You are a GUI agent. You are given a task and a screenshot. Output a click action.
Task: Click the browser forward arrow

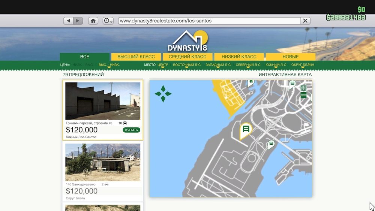click(78, 21)
